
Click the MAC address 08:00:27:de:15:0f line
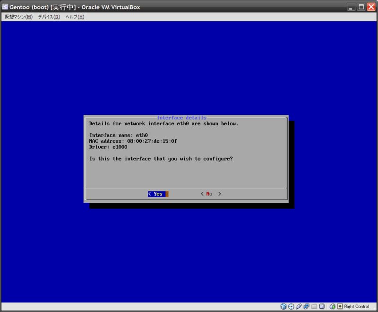[x=133, y=141]
